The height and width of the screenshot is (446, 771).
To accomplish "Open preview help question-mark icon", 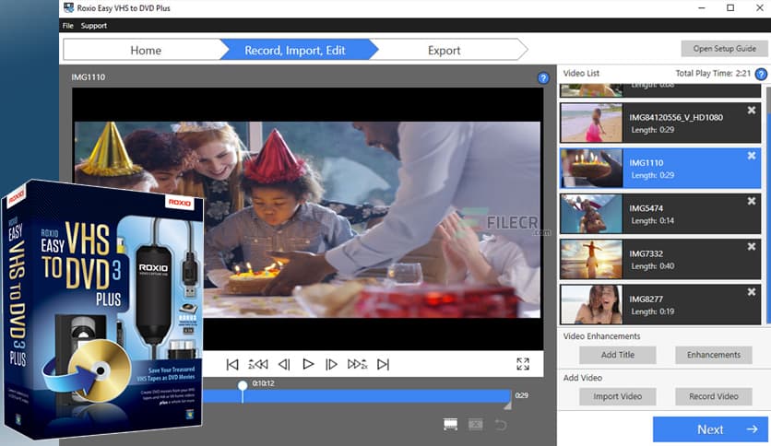I will (x=543, y=77).
